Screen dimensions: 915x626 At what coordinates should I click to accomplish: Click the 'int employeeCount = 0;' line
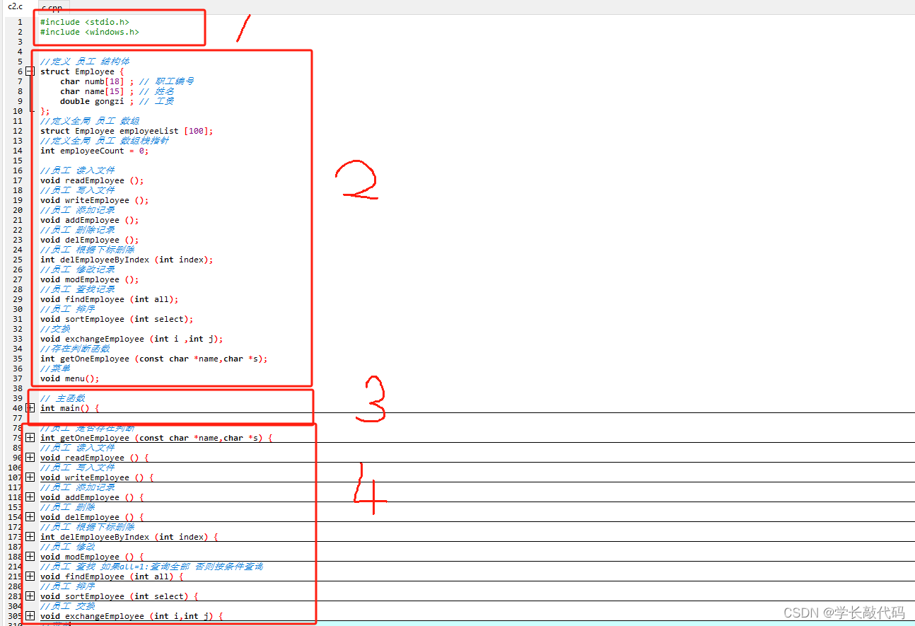[95, 151]
